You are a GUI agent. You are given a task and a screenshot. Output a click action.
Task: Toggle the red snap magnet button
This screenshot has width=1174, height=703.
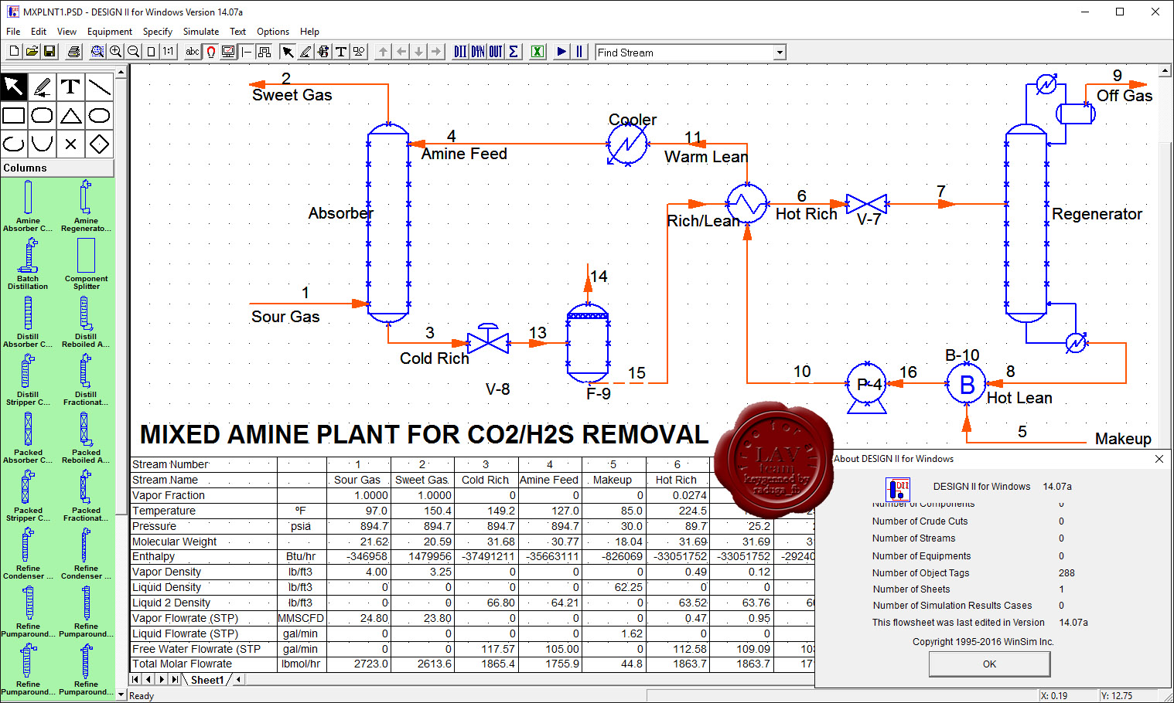pyautogui.click(x=210, y=52)
